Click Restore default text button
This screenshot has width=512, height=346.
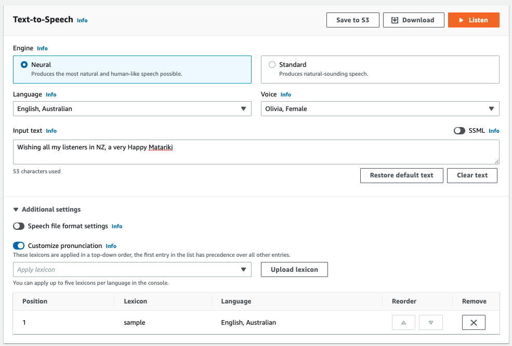click(401, 175)
